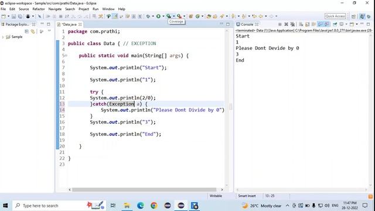The height and width of the screenshot is (211, 375).
Task: Toggle Skip All Breakpoints in the toolbar
Action: (x=39, y=16)
